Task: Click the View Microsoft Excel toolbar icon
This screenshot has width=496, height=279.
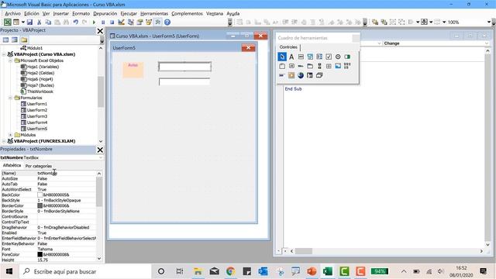Action: (7, 22)
